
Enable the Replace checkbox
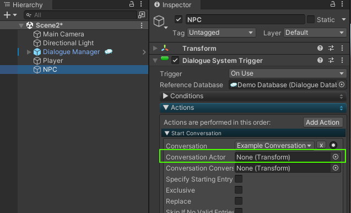pos(239,201)
